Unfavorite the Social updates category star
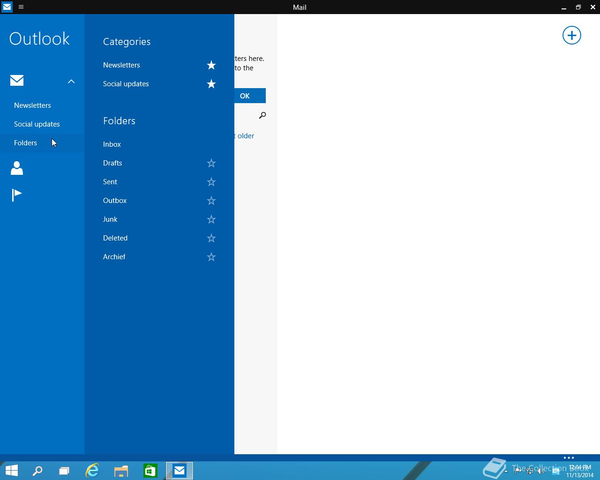Image resolution: width=600 pixels, height=480 pixels. pos(211,84)
